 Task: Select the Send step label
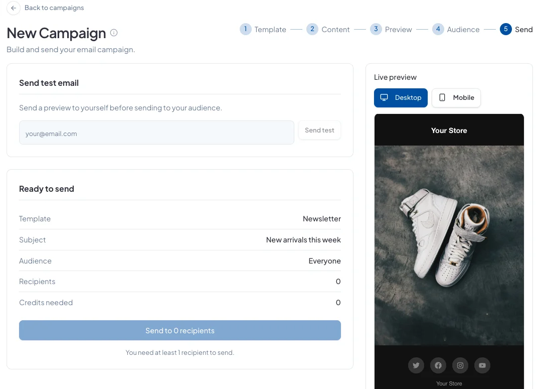click(523, 30)
